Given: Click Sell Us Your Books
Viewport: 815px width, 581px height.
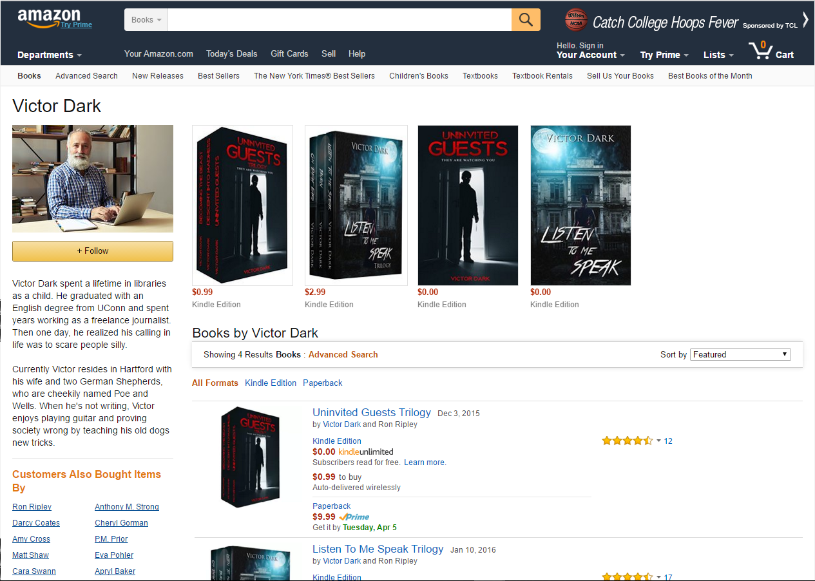Looking at the screenshot, I should click(620, 76).
